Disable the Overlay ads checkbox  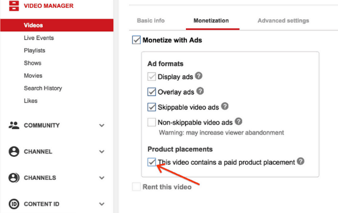click(152, 92)
